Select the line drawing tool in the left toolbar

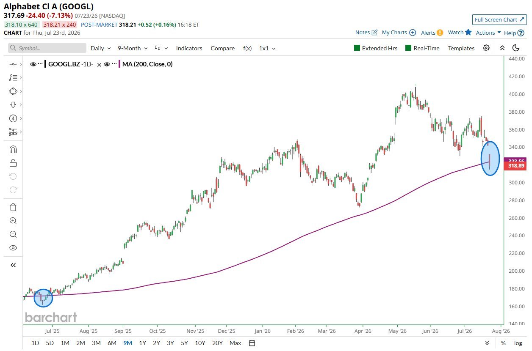[x=13, y=64]
